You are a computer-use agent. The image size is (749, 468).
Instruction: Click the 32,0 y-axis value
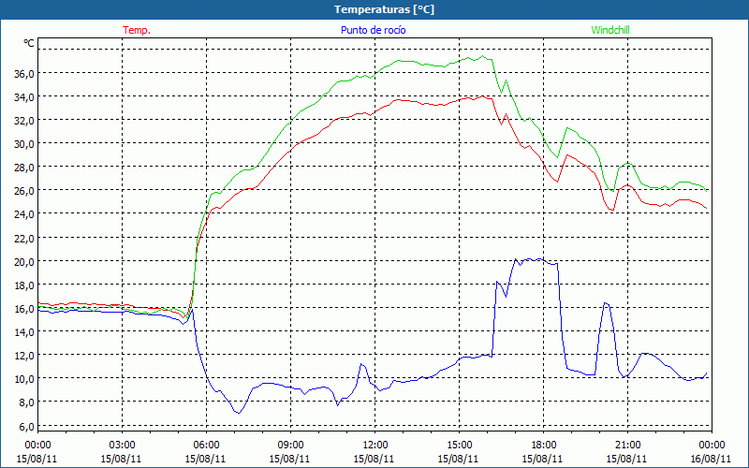click(24, 121)
